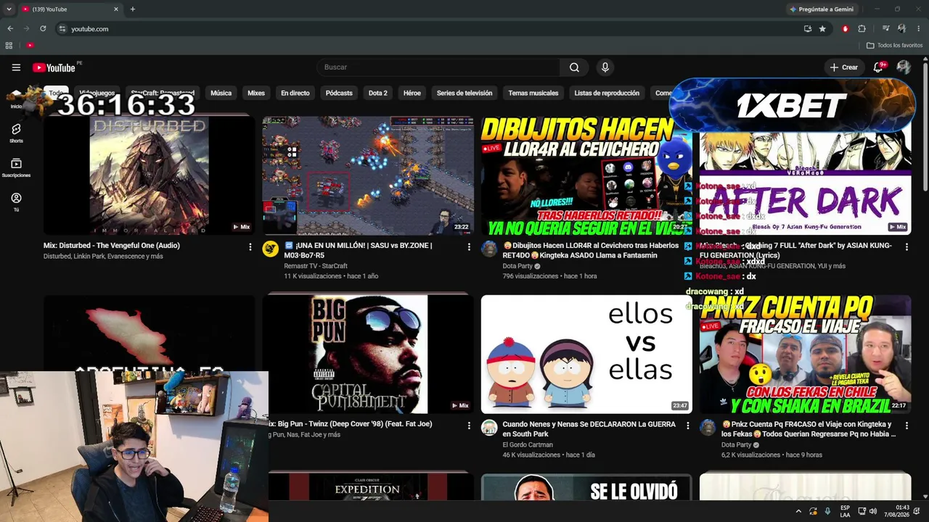
Task: Open the El Gordo Cartman channel avatar
Action: click(x=489, y=428)
